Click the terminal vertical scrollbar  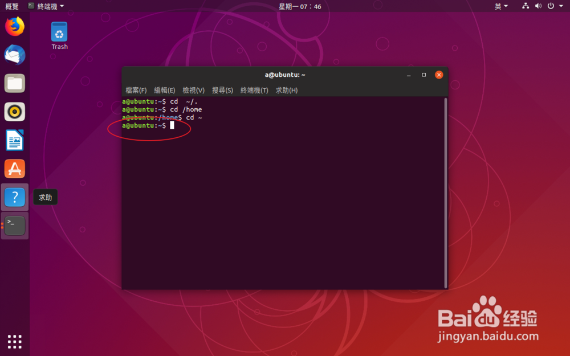[x=446, y=193]
